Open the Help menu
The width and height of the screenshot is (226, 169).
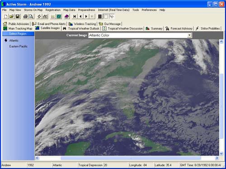[162, 10]
